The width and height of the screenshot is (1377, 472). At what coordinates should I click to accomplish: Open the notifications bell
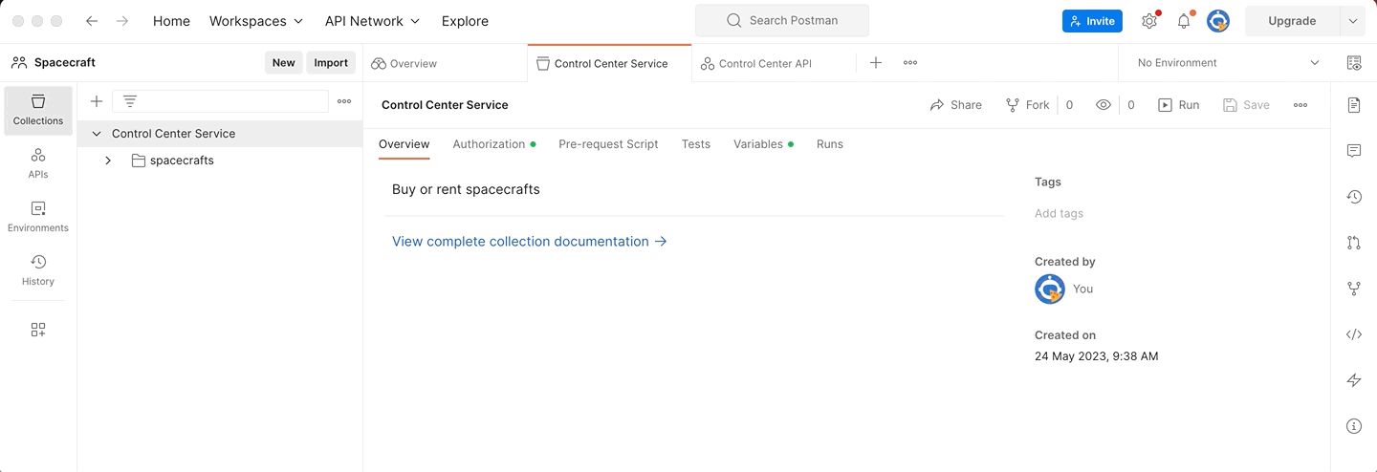click(x=1184, y=21)
